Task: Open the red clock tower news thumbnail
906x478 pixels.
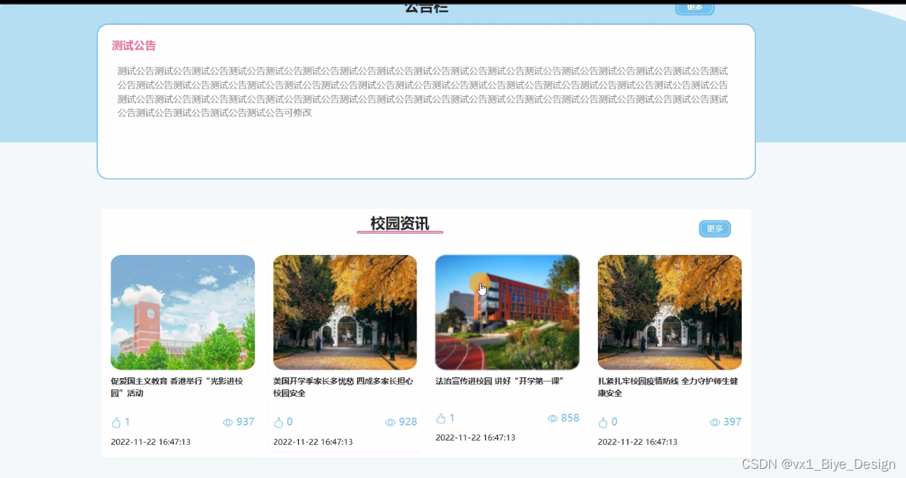Action: point(183,312)
